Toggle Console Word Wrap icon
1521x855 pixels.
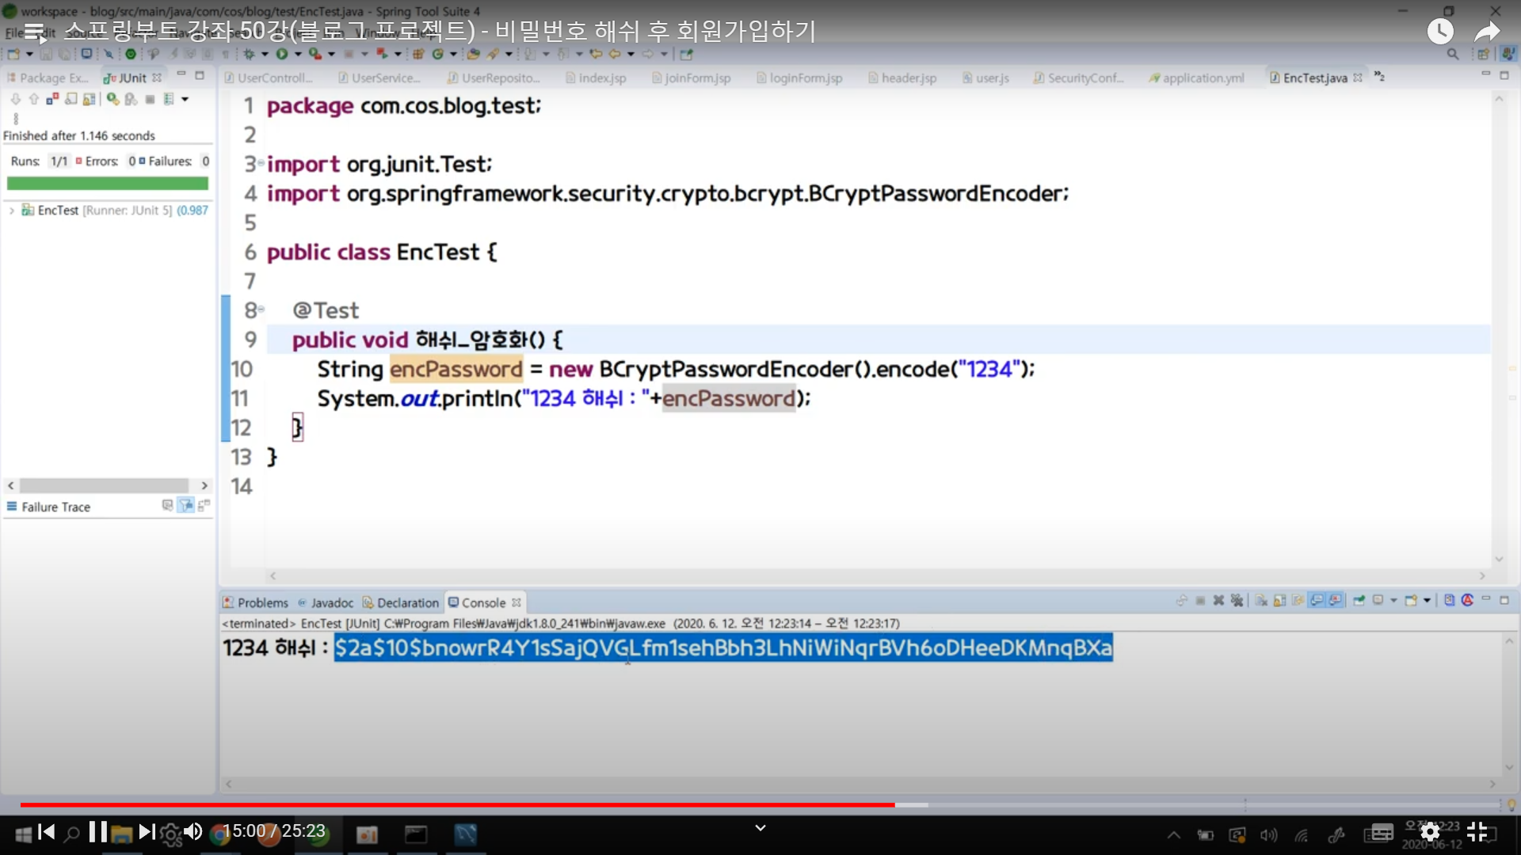1298,600
